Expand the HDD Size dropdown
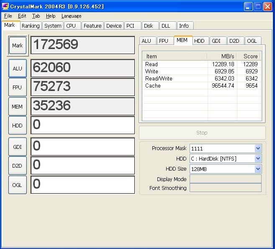 (x=258, y=169)
